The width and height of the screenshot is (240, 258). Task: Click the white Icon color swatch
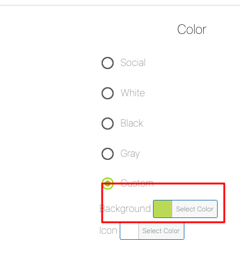click(x=129, y=231)
